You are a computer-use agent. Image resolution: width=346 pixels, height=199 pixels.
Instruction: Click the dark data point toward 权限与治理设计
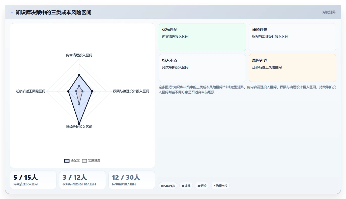92,91
